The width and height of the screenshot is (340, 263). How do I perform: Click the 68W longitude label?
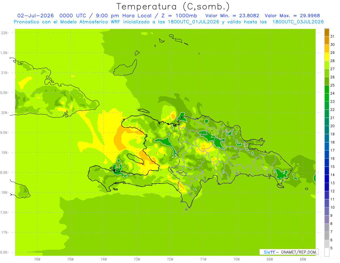[x=303, y=259]
